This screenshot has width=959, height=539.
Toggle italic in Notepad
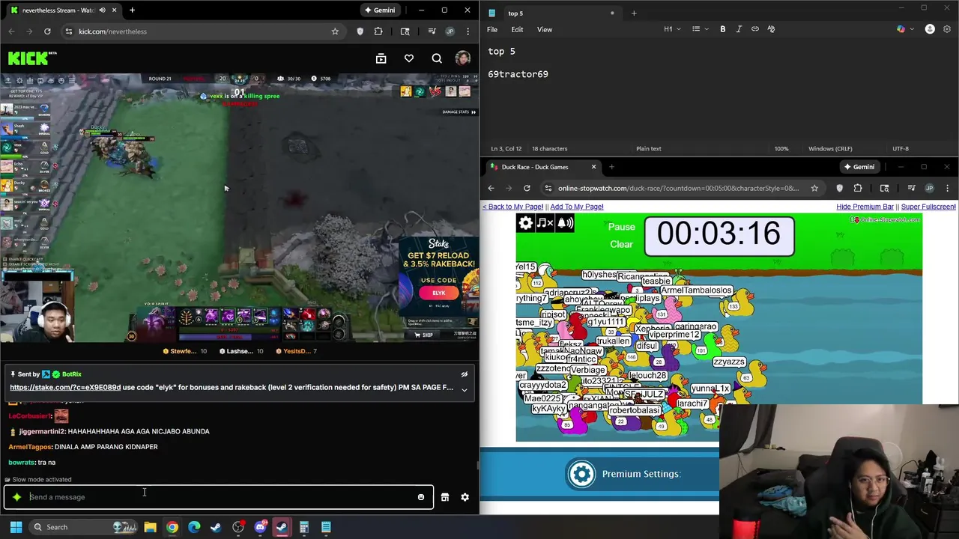point(739,29)
